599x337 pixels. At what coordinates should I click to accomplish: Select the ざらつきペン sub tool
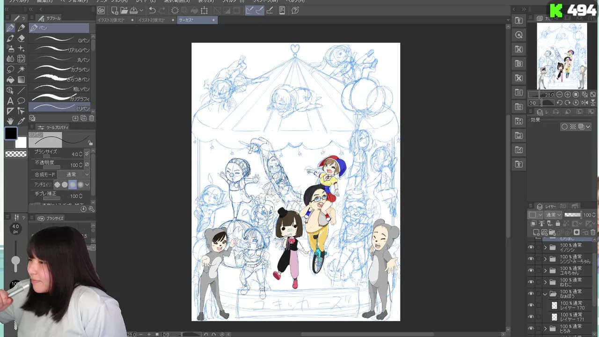pyautogui.click(x=59, y=79)
